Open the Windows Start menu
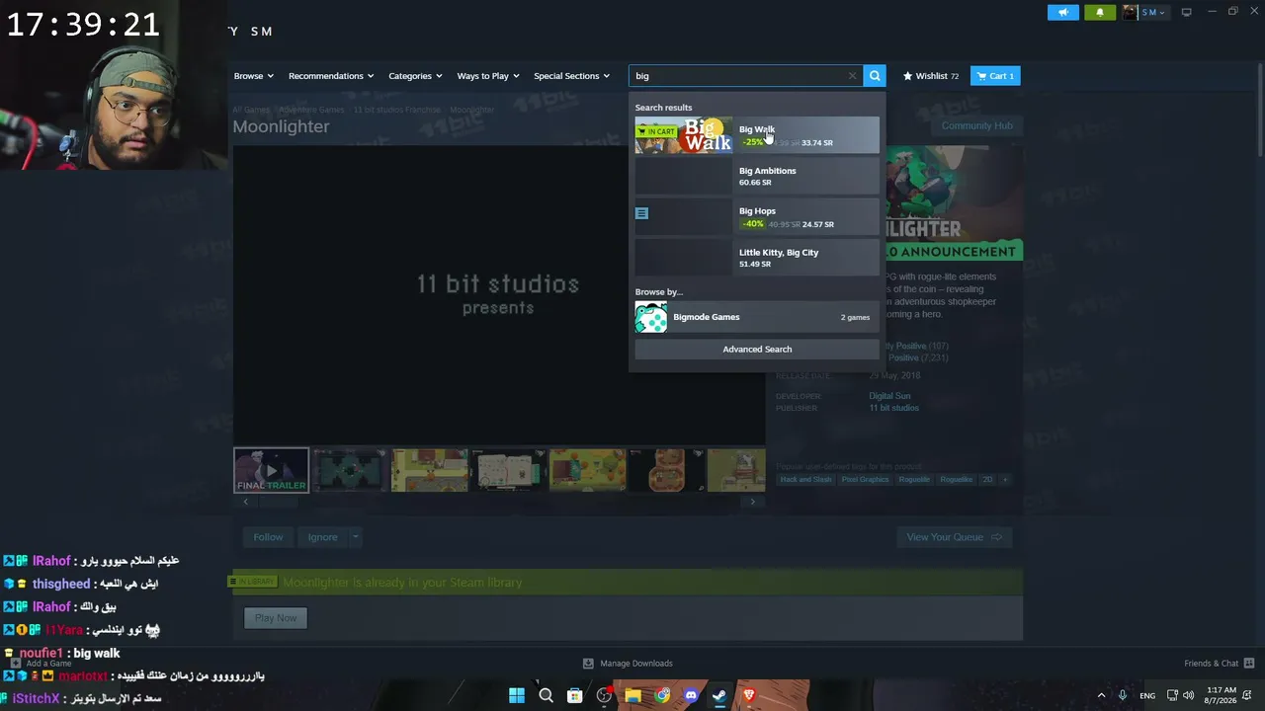This screenshot has height=711, width=1265. tap(517, 695)
